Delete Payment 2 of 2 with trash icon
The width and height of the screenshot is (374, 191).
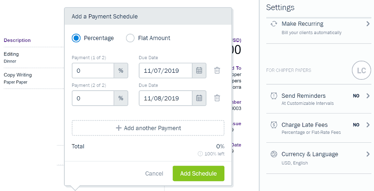point(217,98)
